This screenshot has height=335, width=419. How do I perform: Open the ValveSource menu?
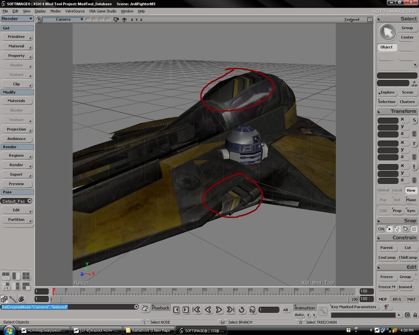[75, 11]
